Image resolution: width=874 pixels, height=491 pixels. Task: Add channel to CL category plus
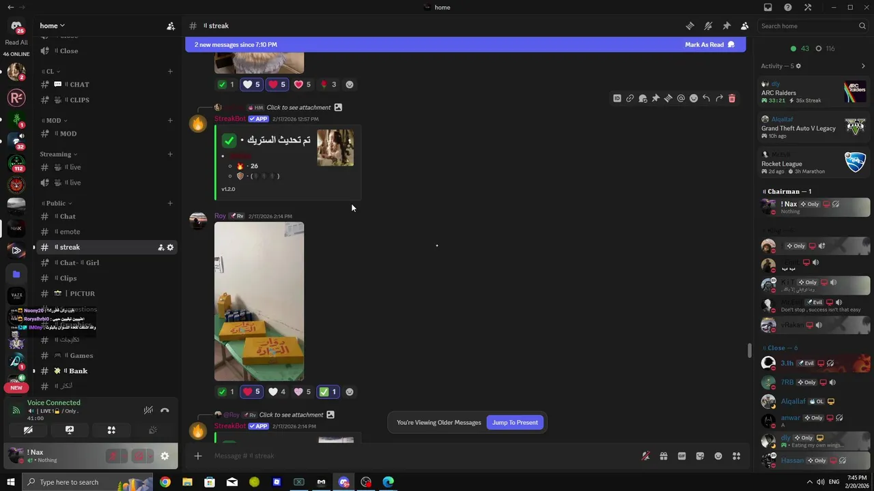[x=170, y=71]
